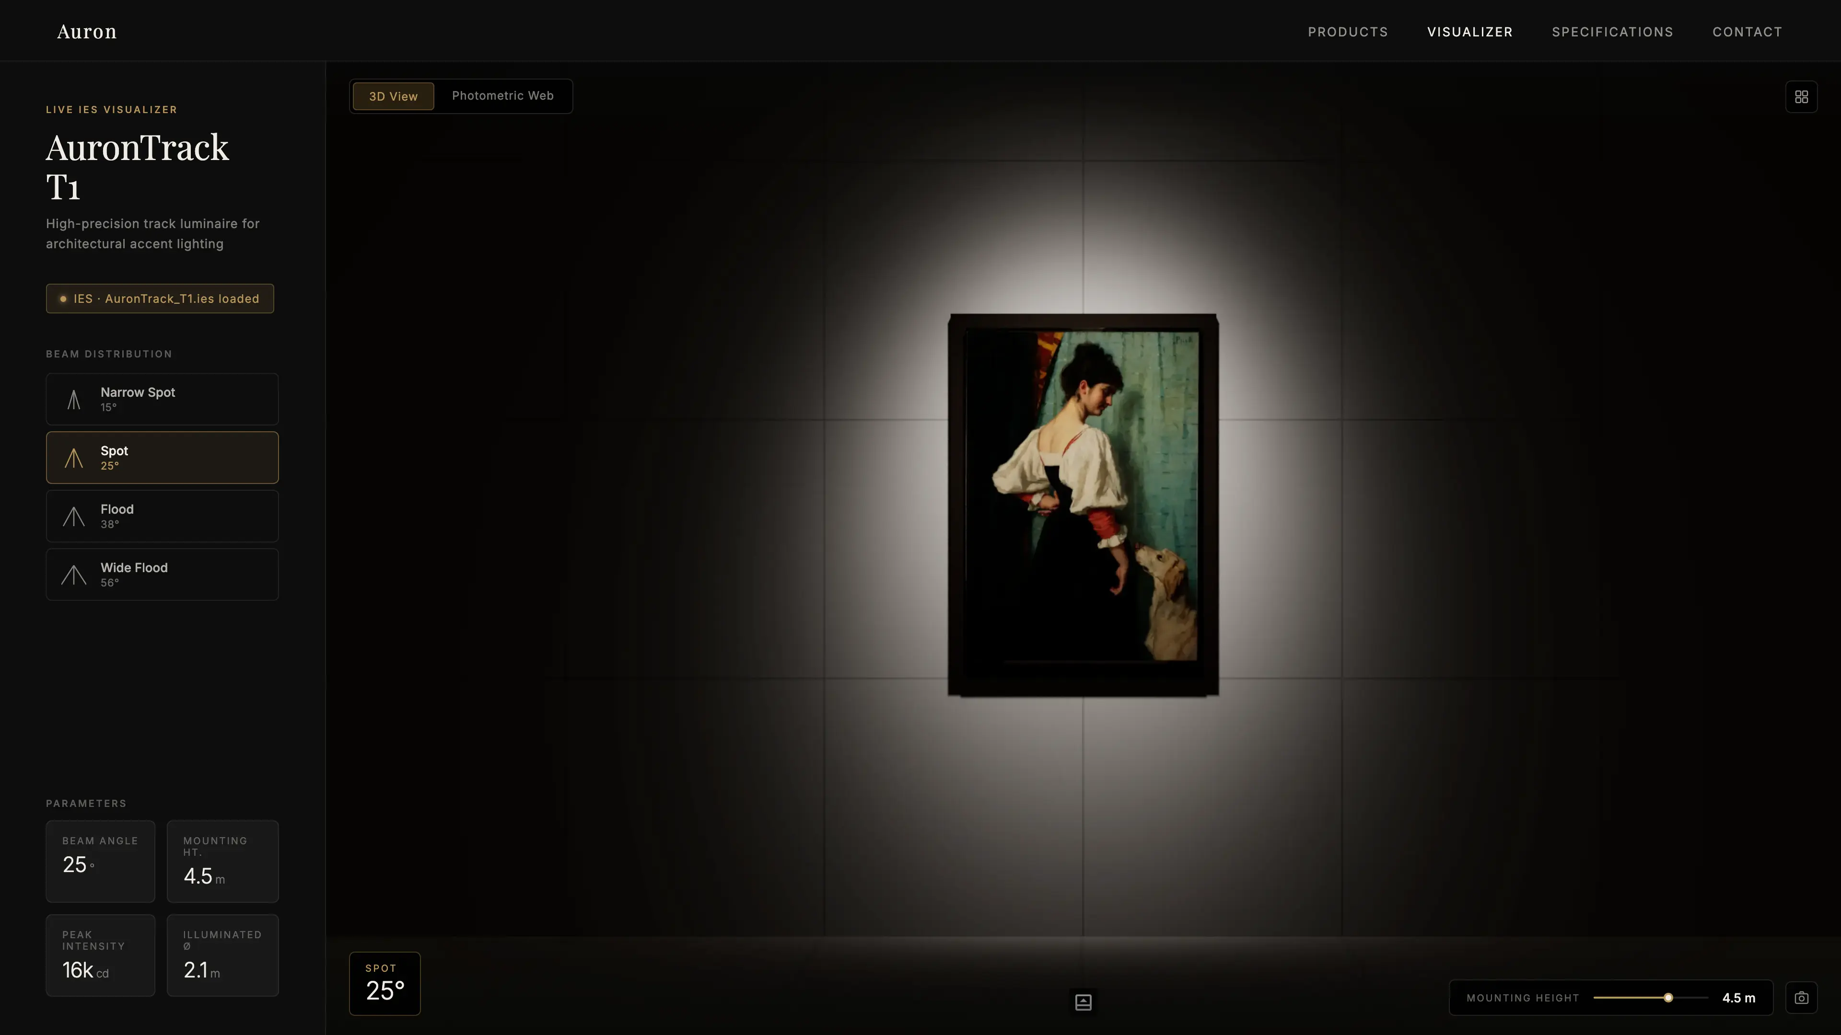Click the Peak Intensity 16k cd card
Image resolution: width=1841 pixels, height=1035 pixels.
(101, 956)
